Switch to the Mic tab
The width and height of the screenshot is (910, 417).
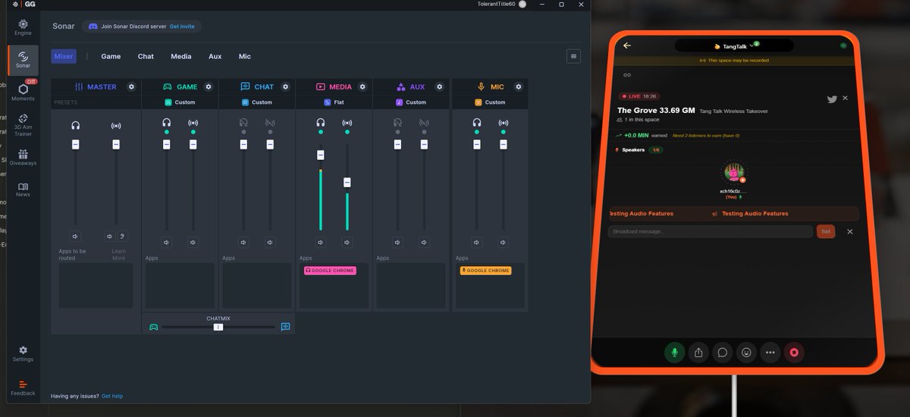point(245,56)
